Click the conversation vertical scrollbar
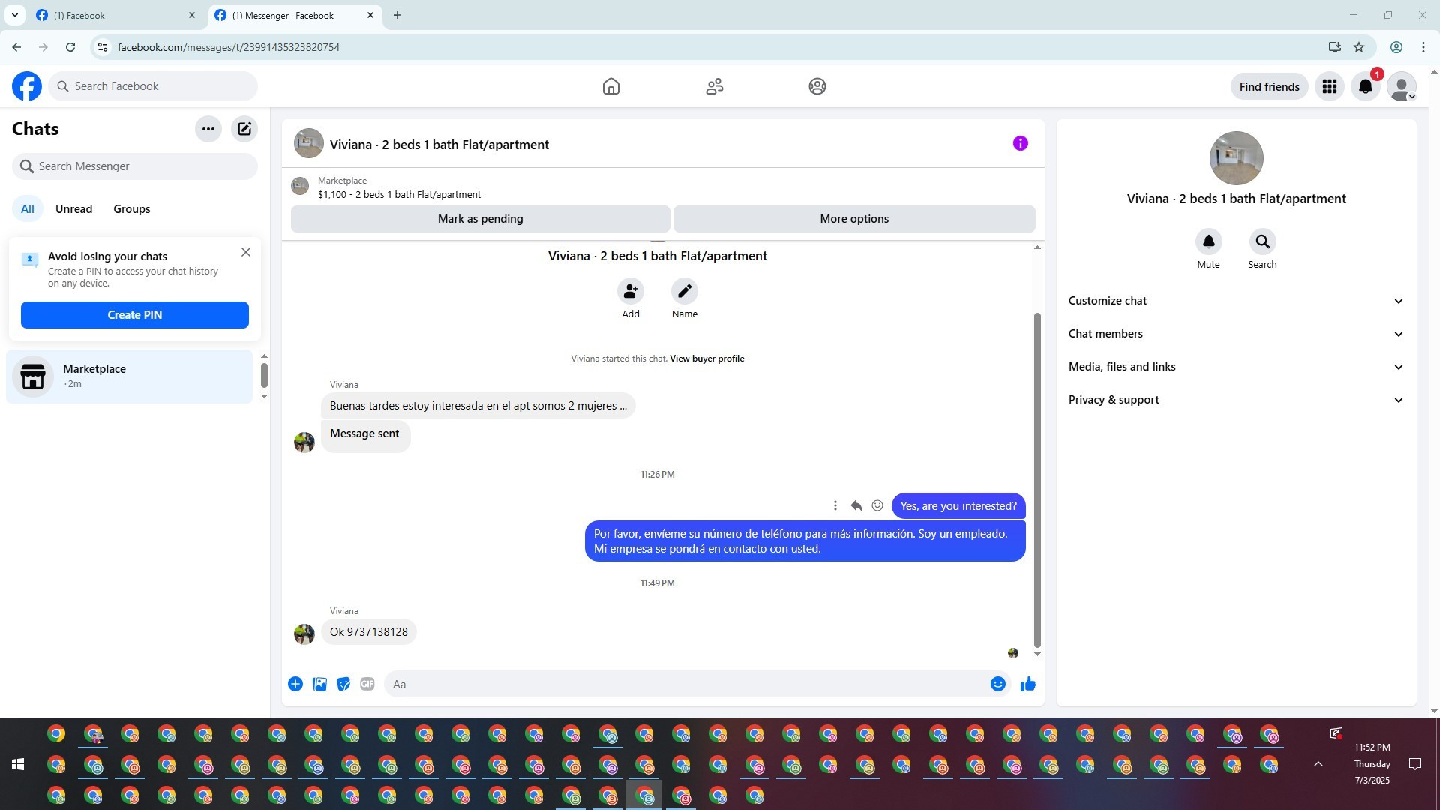This screenshot has width=1440, height=810. pyautogui.click(x=1037, y=480)
